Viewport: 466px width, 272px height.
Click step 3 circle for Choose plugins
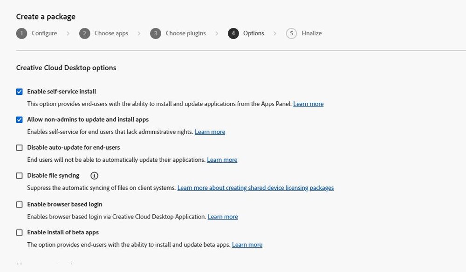pyautogui.click(x=156, y=33)
